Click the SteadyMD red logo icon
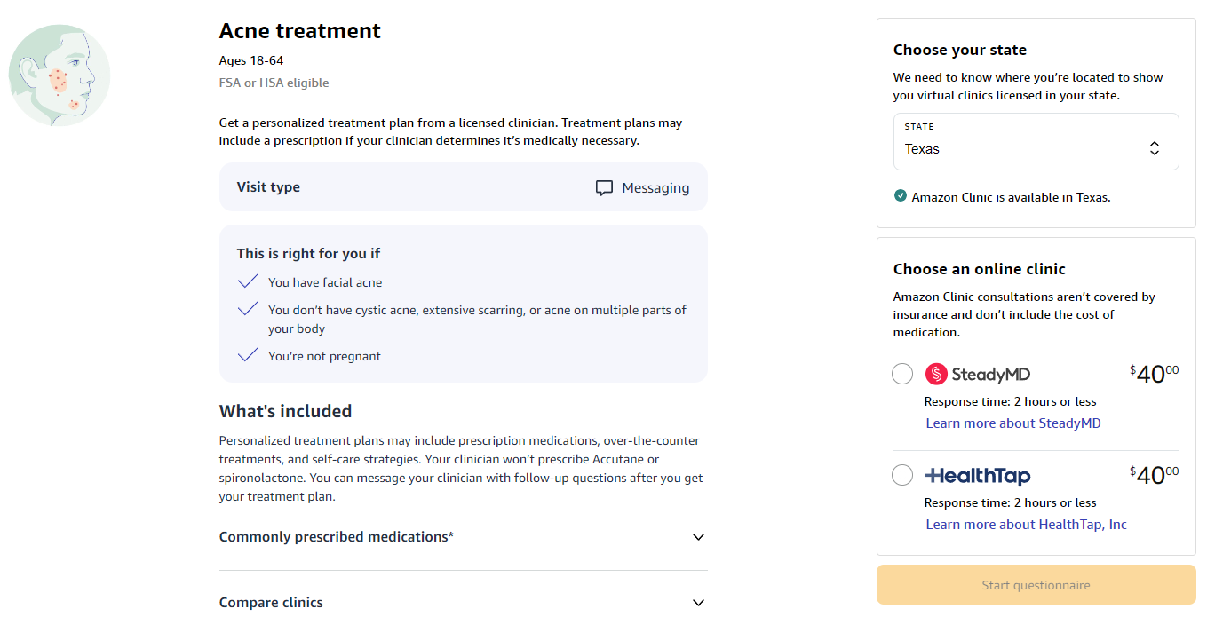 click(936, 374)
